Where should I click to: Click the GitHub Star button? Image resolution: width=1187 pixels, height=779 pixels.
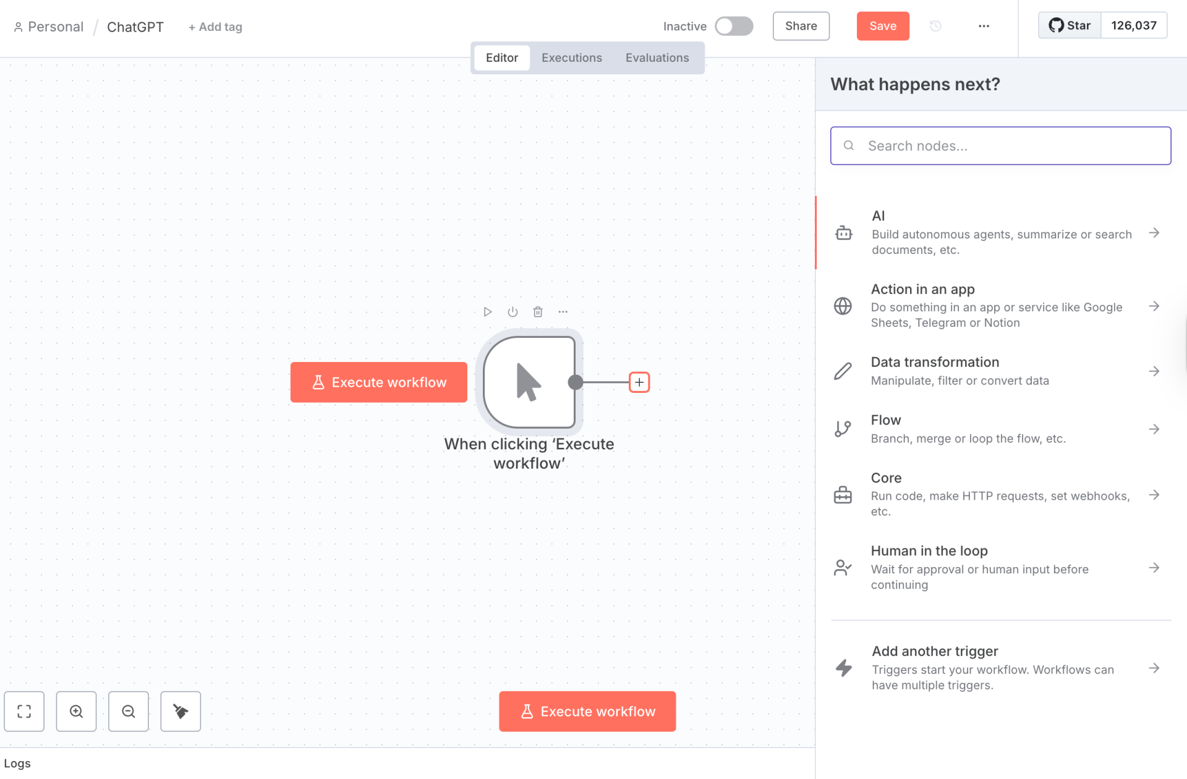1070,25
